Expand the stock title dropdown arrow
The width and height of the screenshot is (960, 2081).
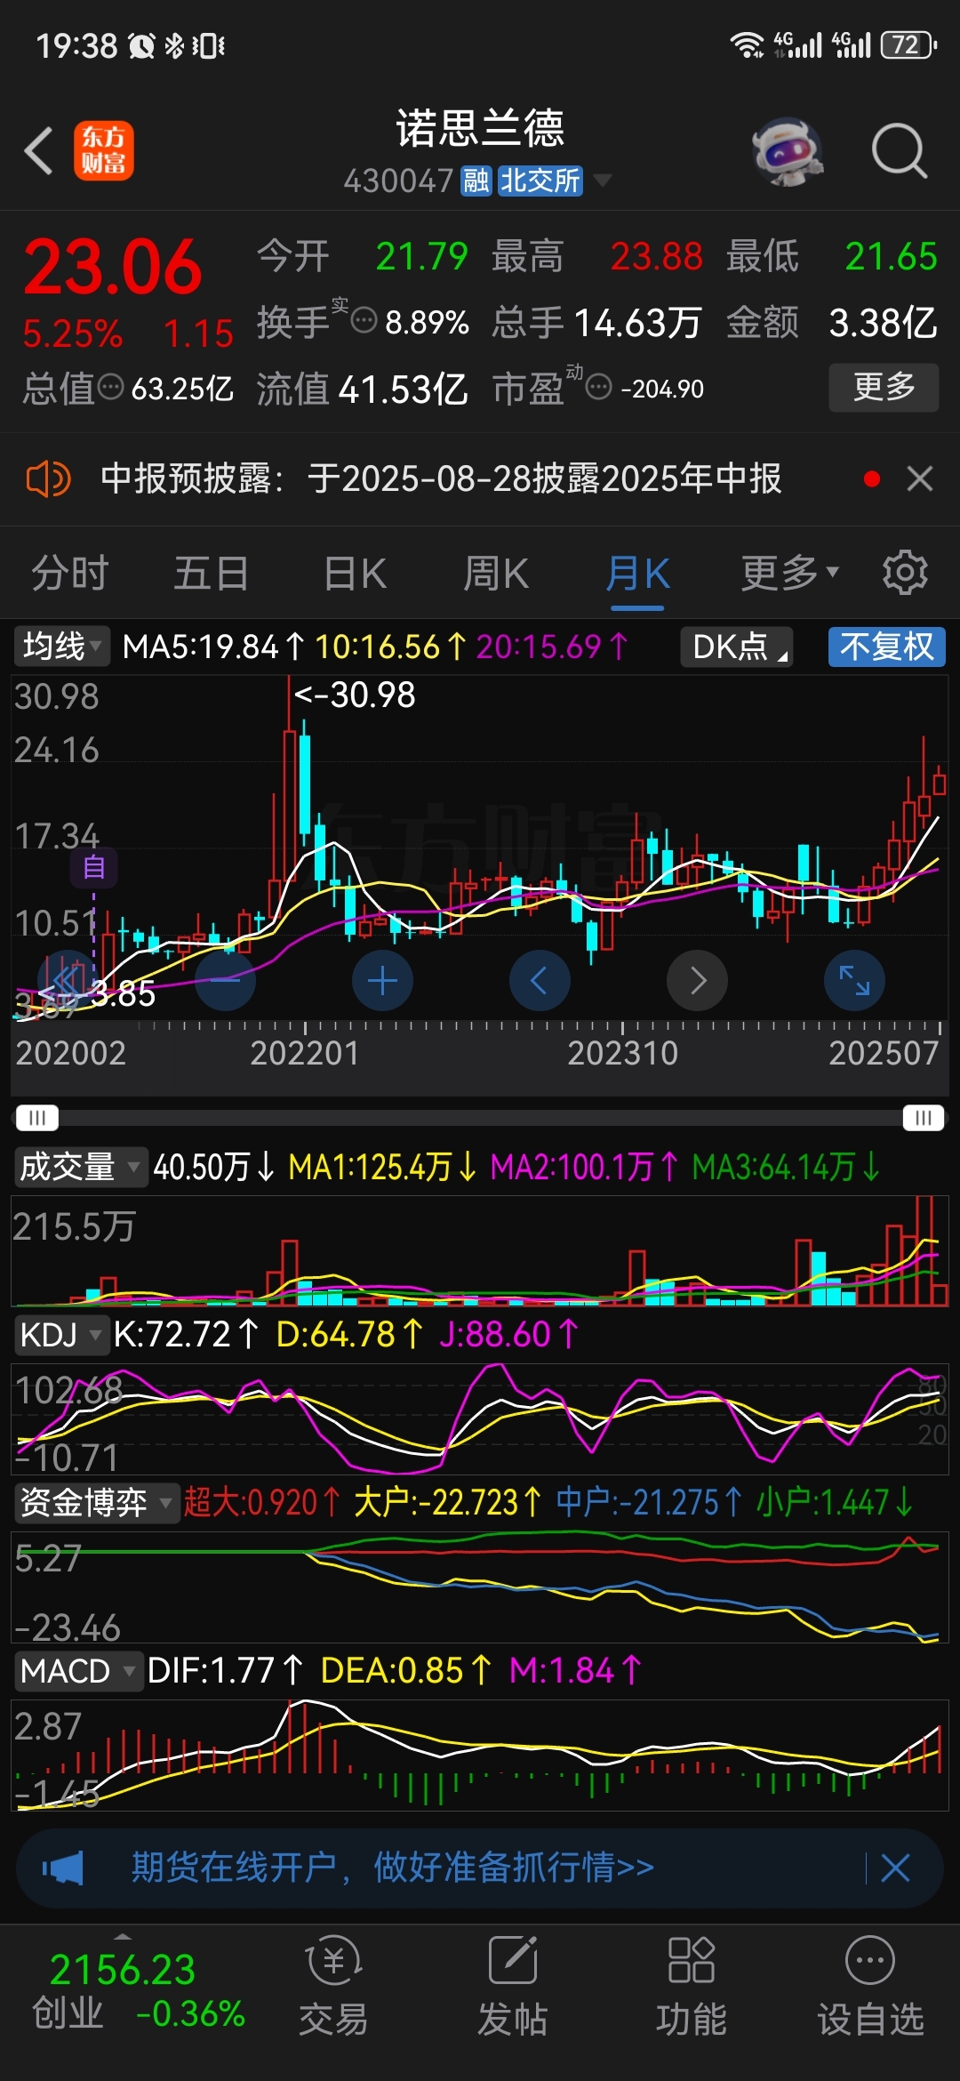pos(602,181)
